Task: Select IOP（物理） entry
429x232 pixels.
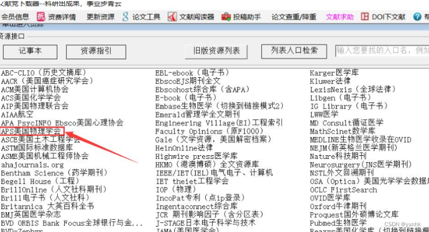Action: [x=176, y=190]
